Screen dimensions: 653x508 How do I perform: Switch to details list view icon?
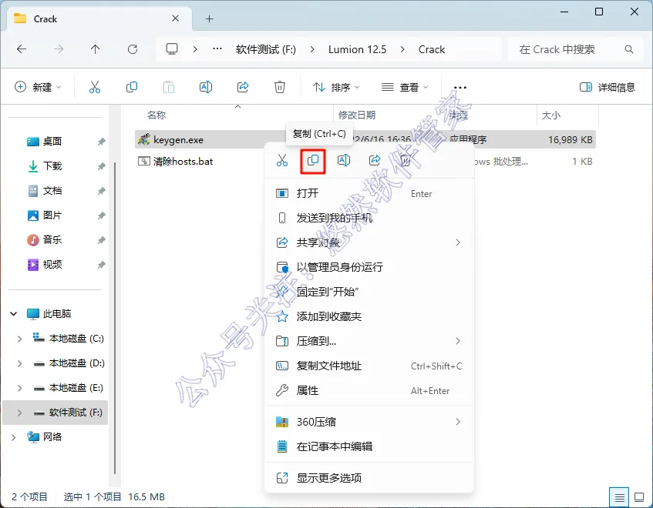coord(619,497)
